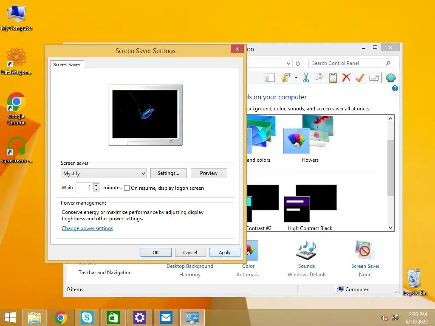Viewport: 435px width, 326px height.
Task: Click the Properties card toolbar icon
Action: coord(374,78)
